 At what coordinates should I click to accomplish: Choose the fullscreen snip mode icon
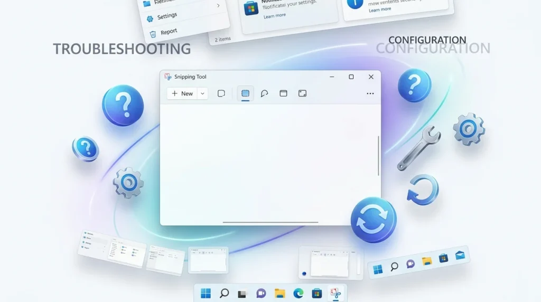(x=302, y=93)
